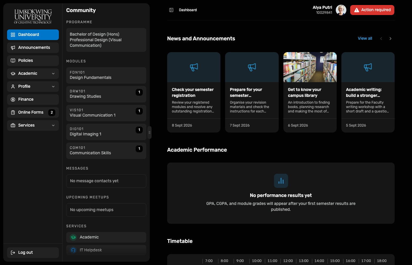Click the Finance dollar coin icon
Viewport: 412px width, 265px height.
(13, 100)
